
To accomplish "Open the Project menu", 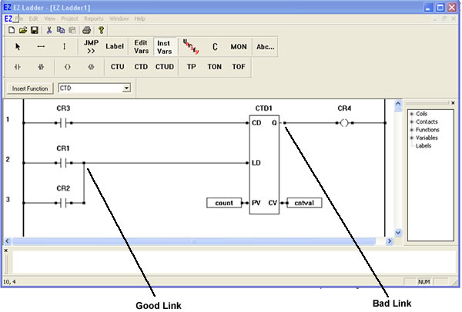I will (x=70, y=17).
